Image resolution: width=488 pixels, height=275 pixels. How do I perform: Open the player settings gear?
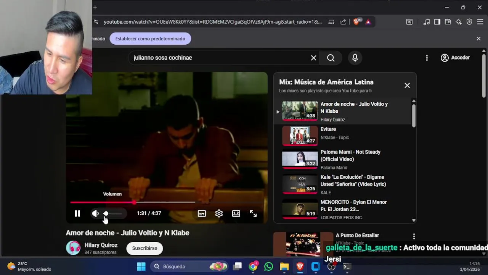click(x=219, y=214)
